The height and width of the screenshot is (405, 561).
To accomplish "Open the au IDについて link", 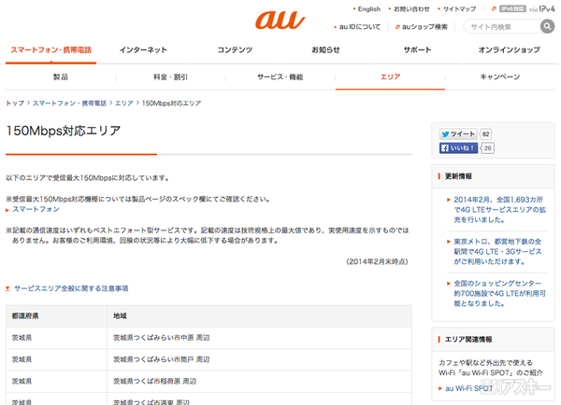I will click(x=360, y=27).
